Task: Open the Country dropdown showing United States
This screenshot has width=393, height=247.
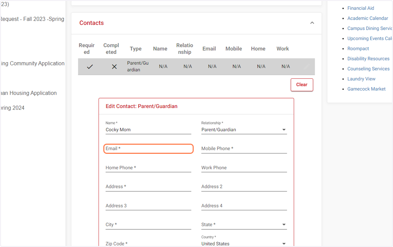Action: click(x=244, y=243)
